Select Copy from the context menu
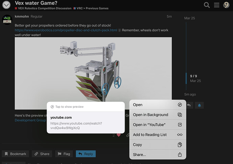The image size is (233, 164). [158, 144]
